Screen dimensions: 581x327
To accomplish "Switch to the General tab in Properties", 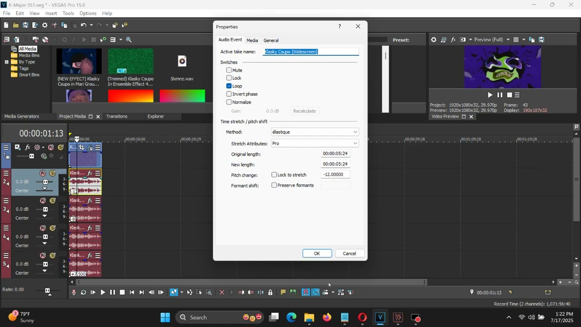I will 271,40.
